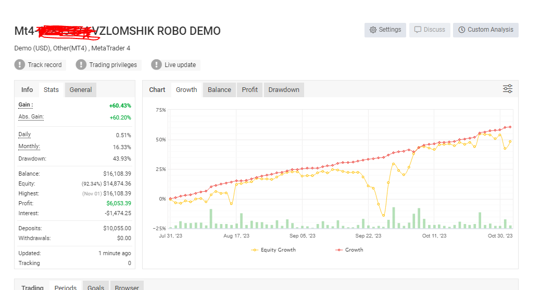Click the $6,053.39 profit value

coord(119,203)
